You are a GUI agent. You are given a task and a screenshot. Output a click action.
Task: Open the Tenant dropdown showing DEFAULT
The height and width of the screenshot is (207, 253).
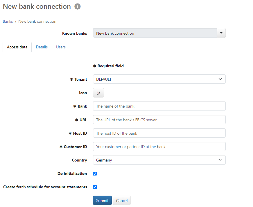click(x=159, y=79)
